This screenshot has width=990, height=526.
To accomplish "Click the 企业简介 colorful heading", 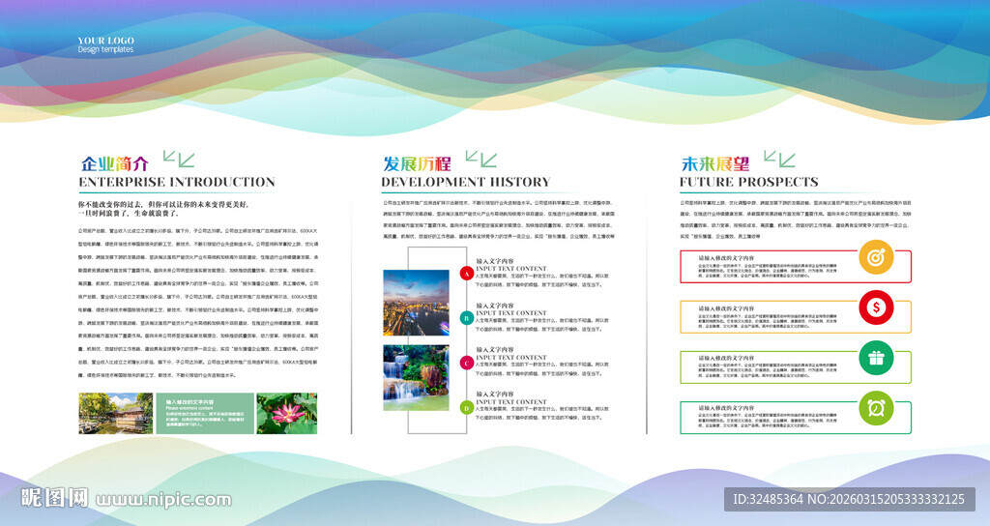I will (114, 164).
